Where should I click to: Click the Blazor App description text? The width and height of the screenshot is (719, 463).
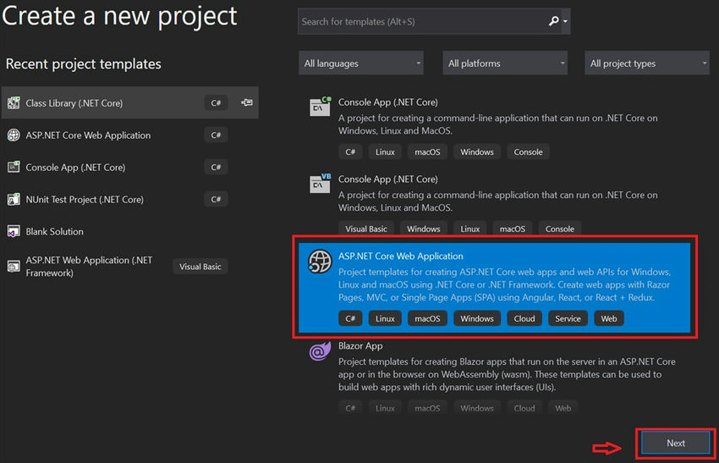tap(507, 374)
